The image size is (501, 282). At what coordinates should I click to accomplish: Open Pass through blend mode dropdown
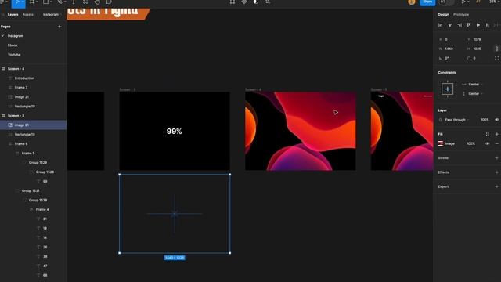(456, 120)
